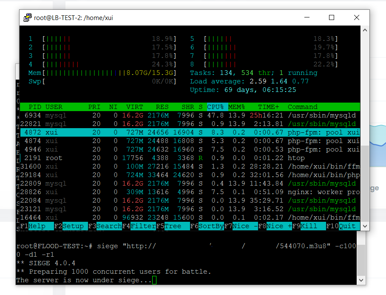Select nginx worker process row PID 28826
The image size is (386, 295).
pyautogui.click(x=190, y=192)
